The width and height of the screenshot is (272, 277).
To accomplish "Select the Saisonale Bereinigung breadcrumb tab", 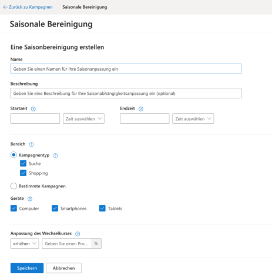I will click(x=85, y=7).
